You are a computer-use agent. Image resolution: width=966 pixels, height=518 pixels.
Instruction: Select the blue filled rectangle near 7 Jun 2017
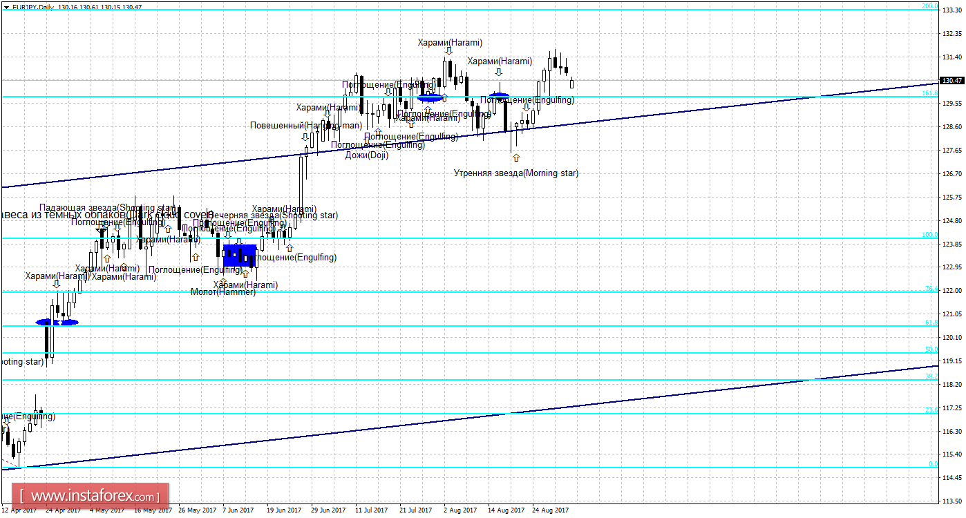click(x=240, y=255)
